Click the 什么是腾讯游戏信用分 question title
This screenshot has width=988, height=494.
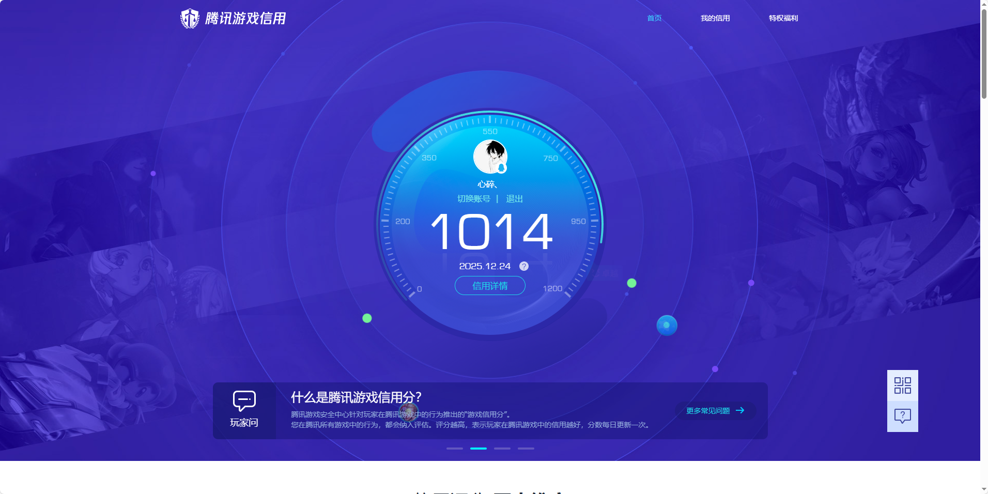(x=356, y=397)
